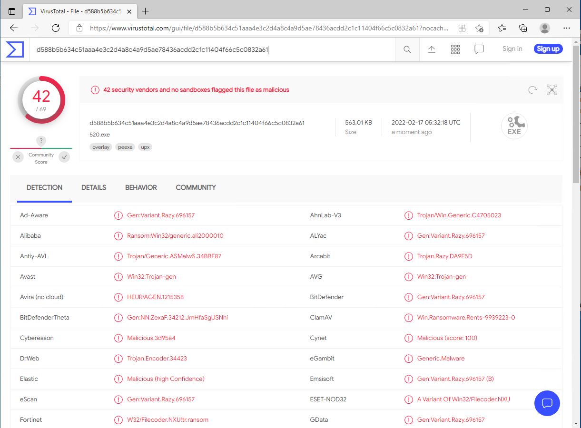Click the 563.01 KB size value
Image resolution: width=581 pixels, height=428 pixels.
coord(358,122)
